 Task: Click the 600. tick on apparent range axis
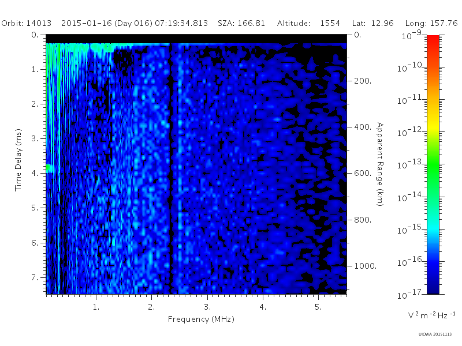(x=363, y=173)
